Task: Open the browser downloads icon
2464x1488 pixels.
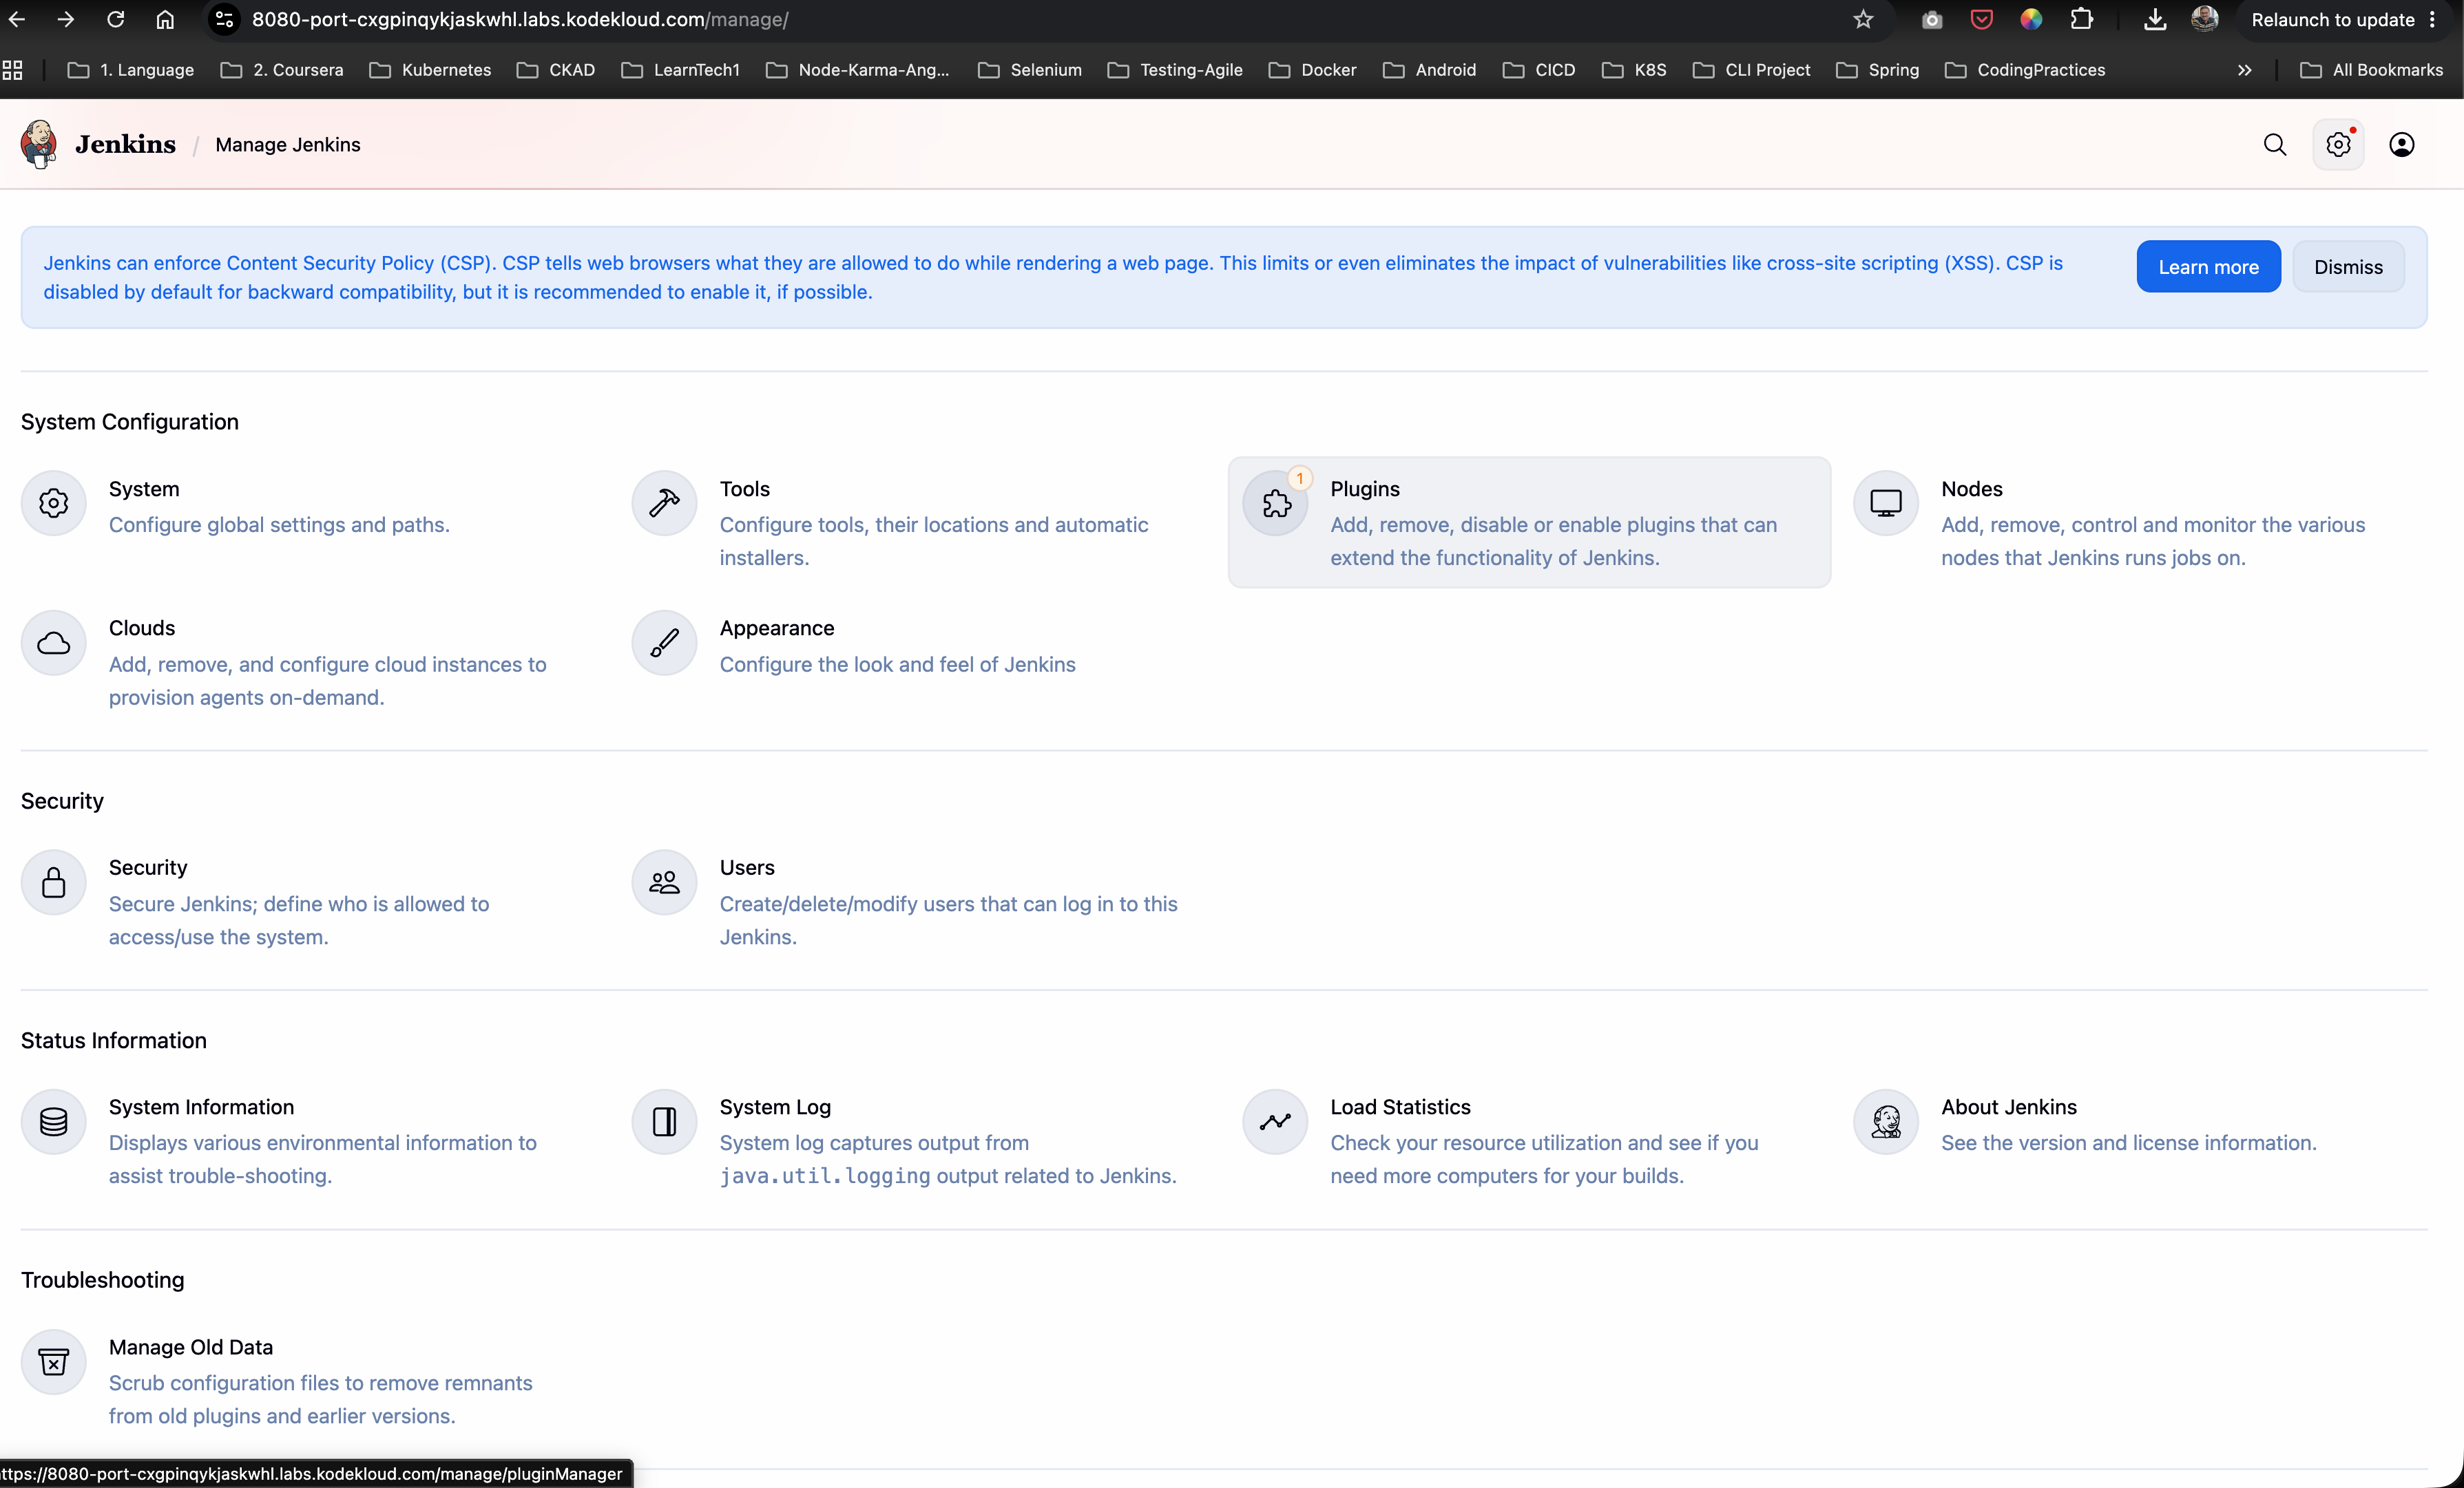Action: pos(2155,19)
